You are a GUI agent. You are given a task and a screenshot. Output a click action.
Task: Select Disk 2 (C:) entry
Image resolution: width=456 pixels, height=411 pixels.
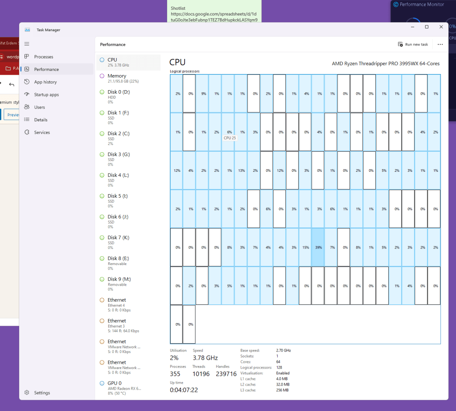point(128,138)
